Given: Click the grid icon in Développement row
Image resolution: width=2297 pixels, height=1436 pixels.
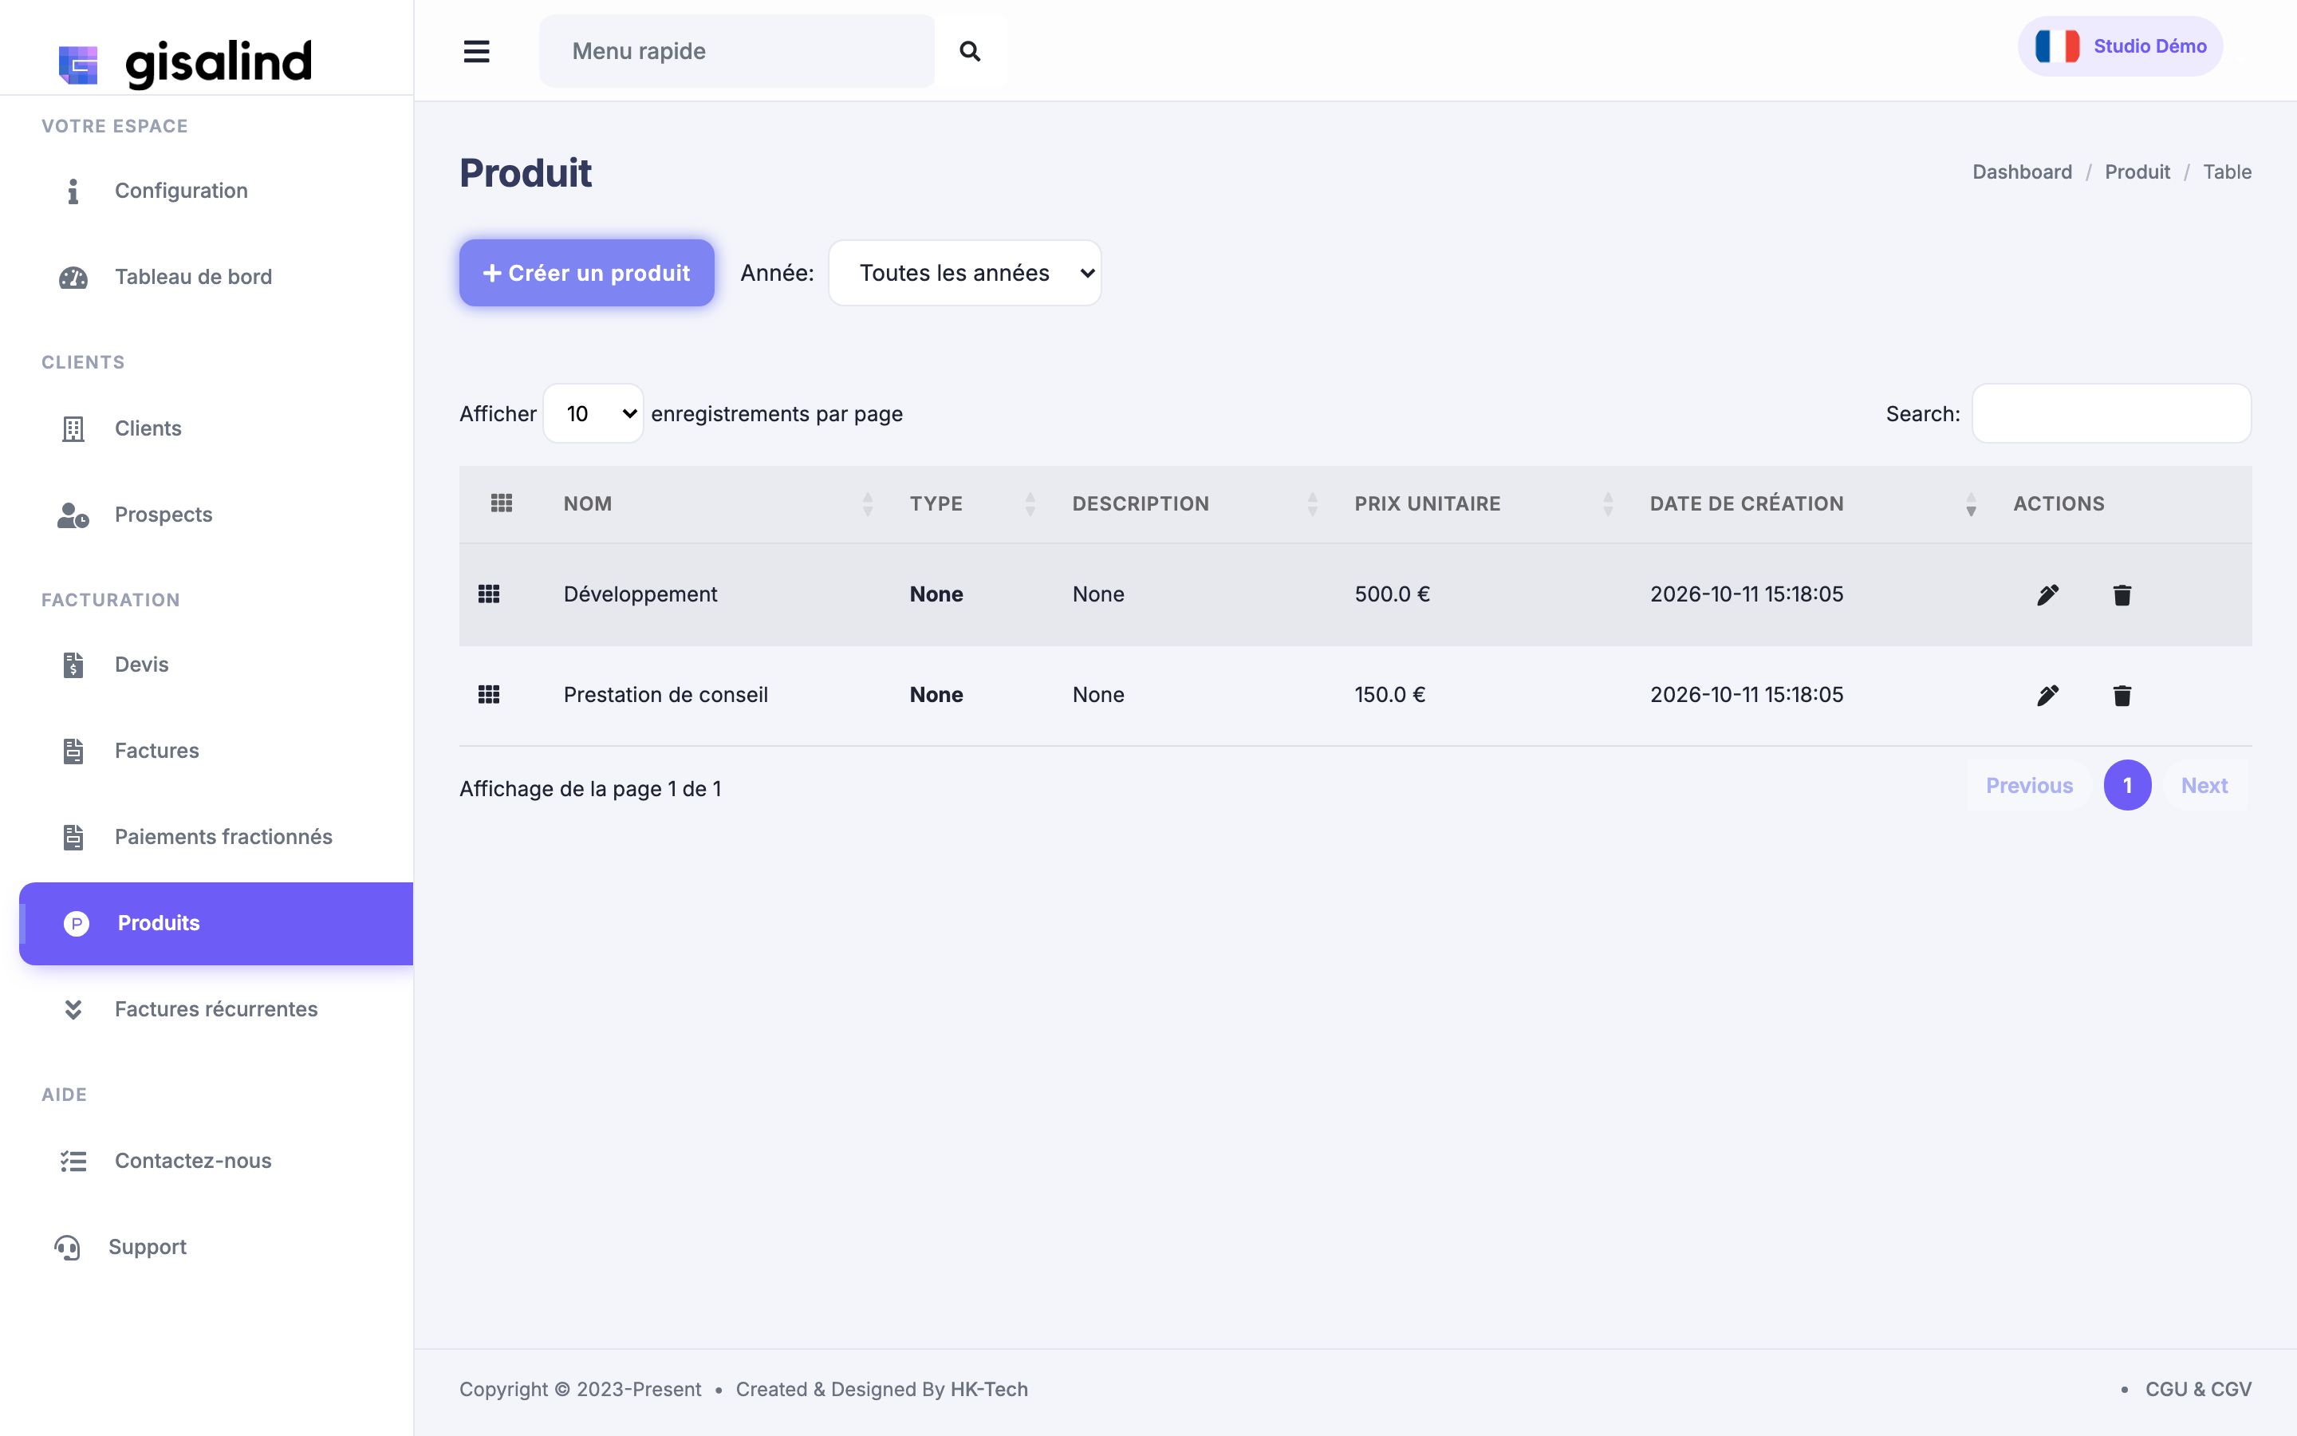Looking at the screenshot, I should click(489, 594).
